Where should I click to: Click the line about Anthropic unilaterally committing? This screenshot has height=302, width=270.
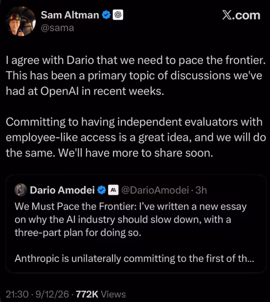point(135,259)
